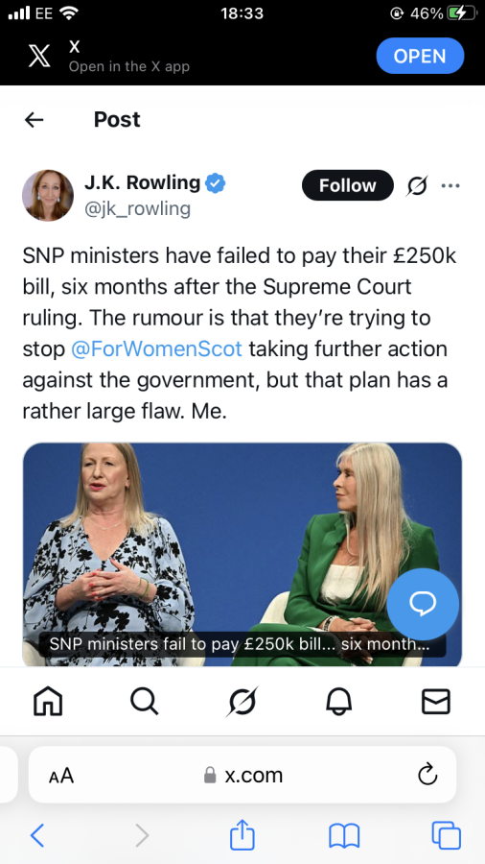Reload the page in Safari
Viewport: 485px width, 864px height.
tap(427, 775)
